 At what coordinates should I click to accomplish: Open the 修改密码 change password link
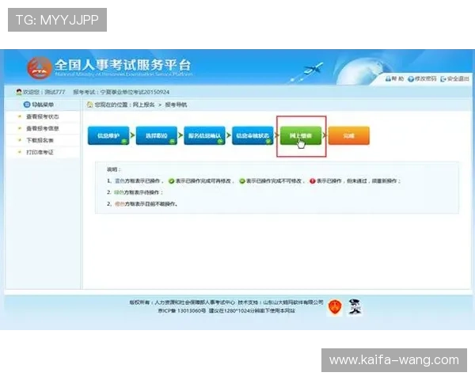pyautogui.click(x=422, y=79)
